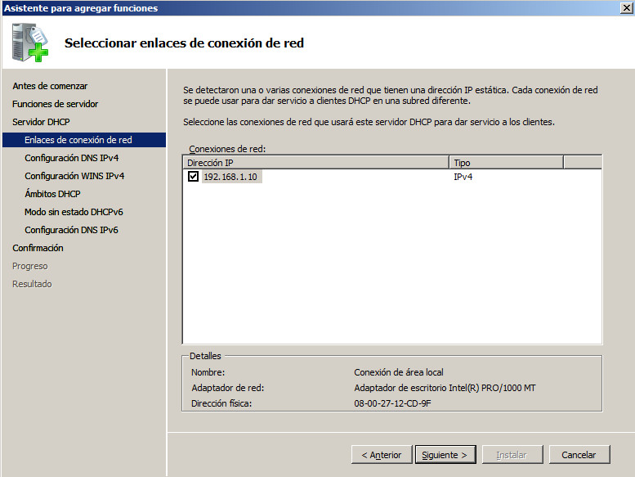Image resolution: width=635 pixels, height=477 pixels.
Task: Click the Siguiente button
Action: [445, 455]
